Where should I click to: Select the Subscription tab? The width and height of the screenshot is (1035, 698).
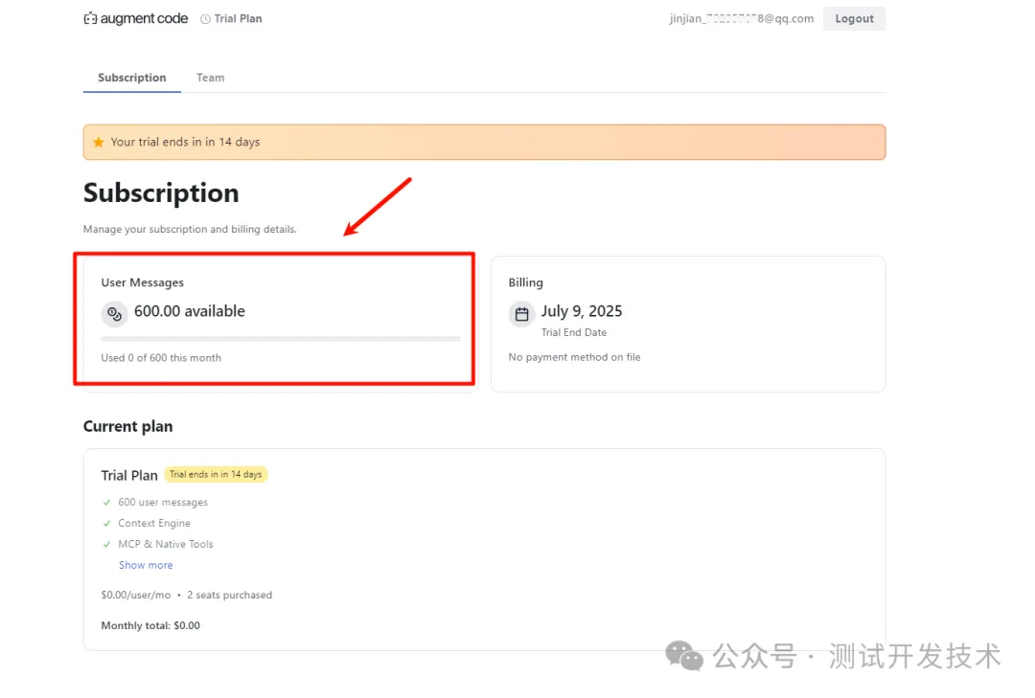(x=131, y=78)
